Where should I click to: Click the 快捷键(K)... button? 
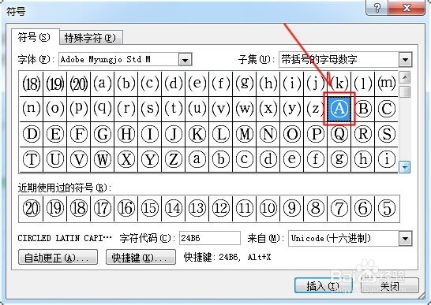coord(141,257)
